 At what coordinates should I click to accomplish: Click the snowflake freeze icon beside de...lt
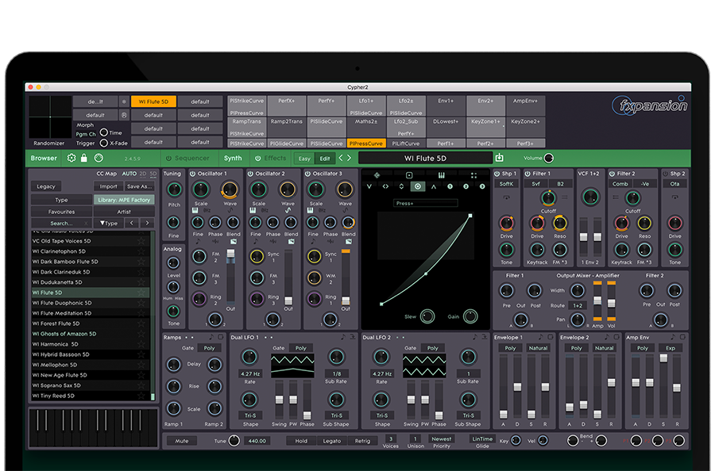coord(124,101)
